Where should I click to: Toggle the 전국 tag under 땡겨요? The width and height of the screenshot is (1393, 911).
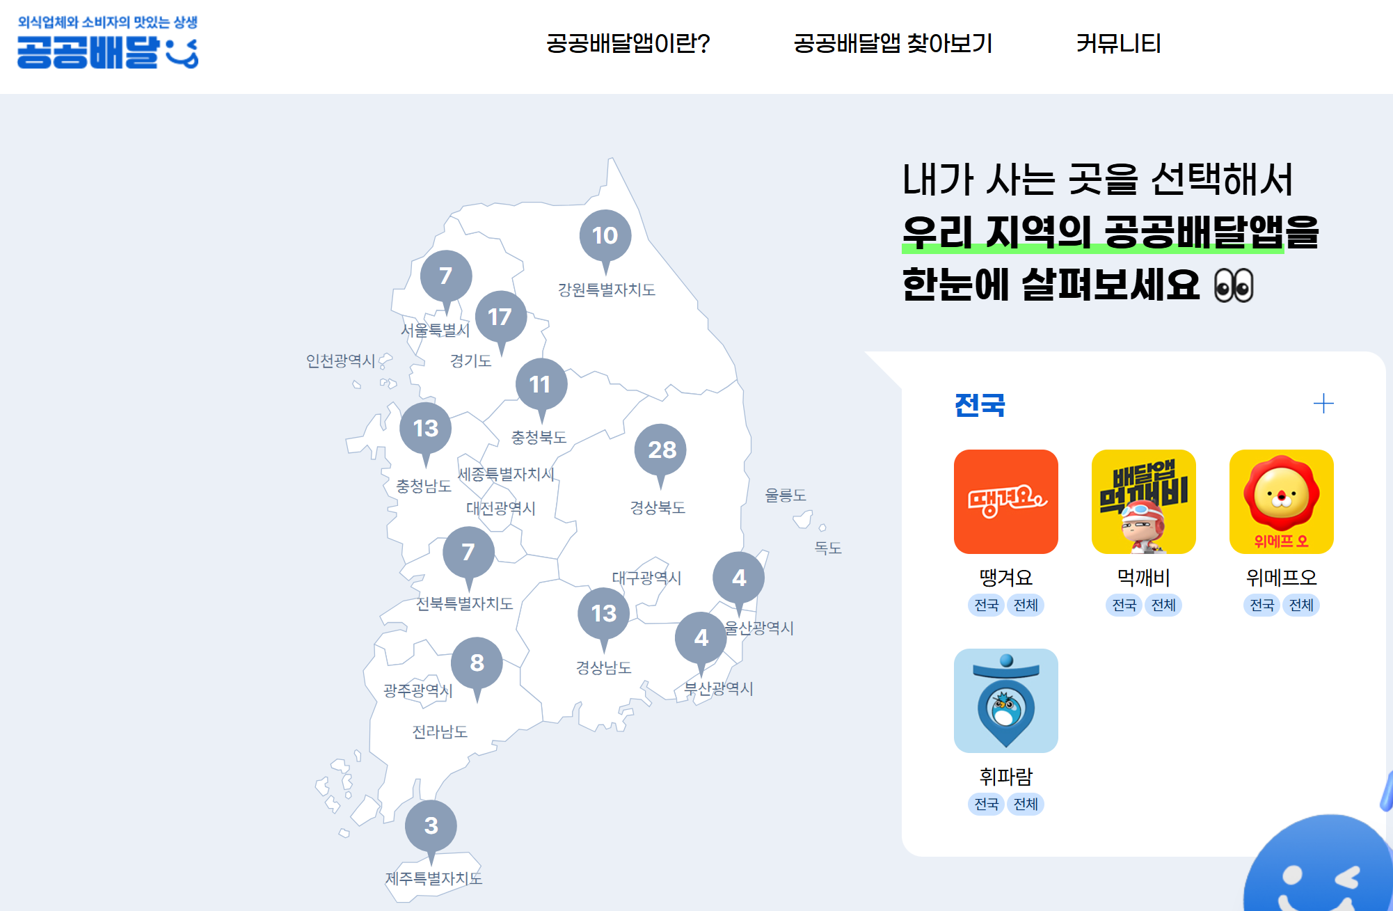986,605
